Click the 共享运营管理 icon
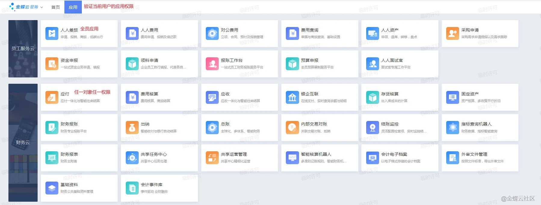Image resolution: width=541 pixels, height=205 pixels. pyautogui.click(x=212, y=158)
